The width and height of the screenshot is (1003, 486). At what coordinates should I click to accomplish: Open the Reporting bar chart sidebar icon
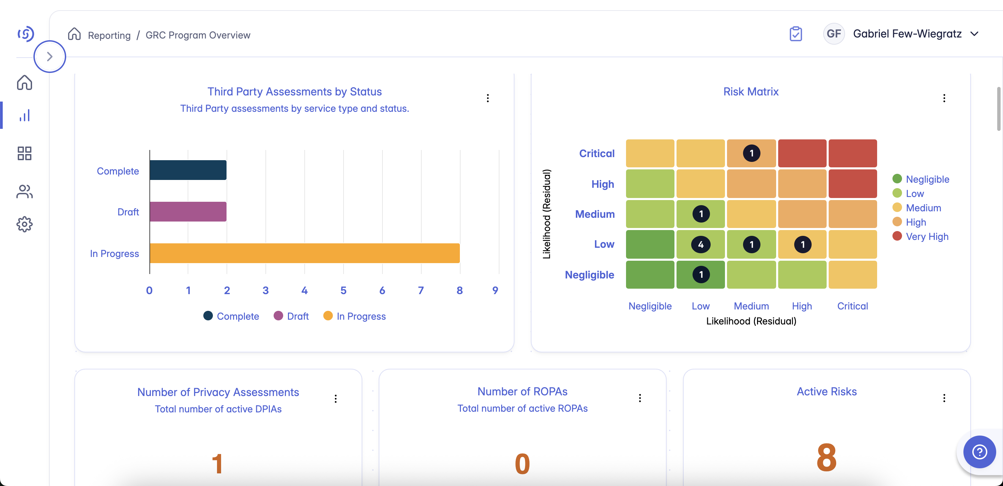click(25, 116)
